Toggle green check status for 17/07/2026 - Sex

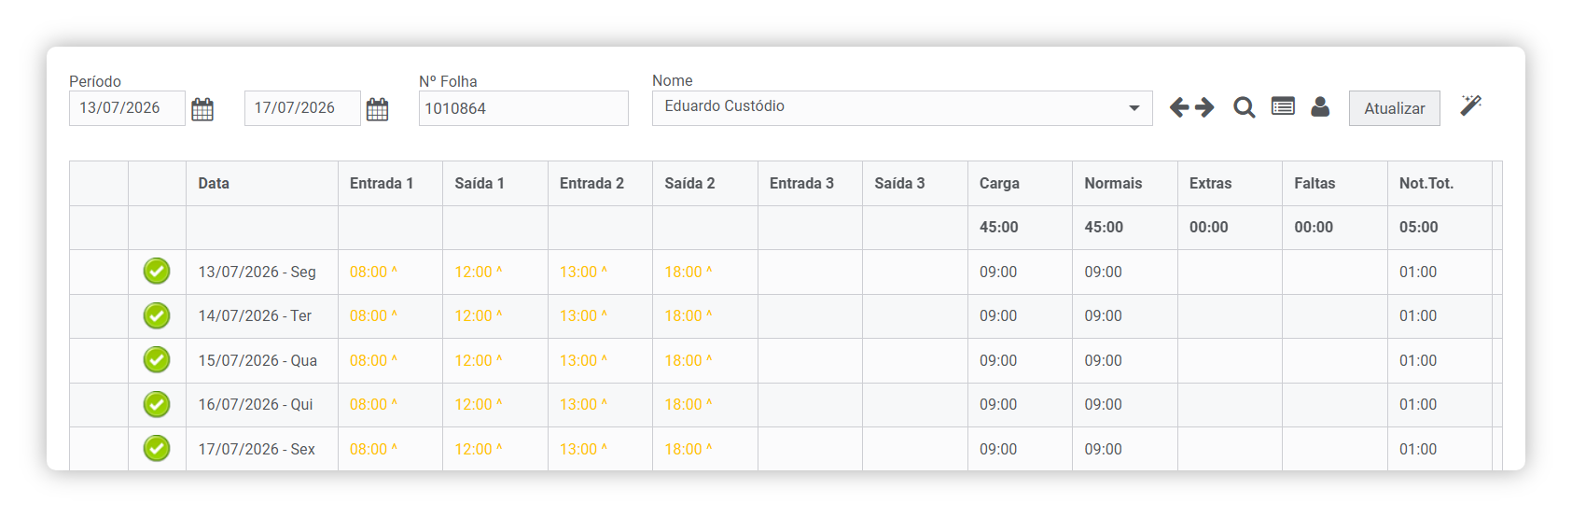(x=157, y=449)
